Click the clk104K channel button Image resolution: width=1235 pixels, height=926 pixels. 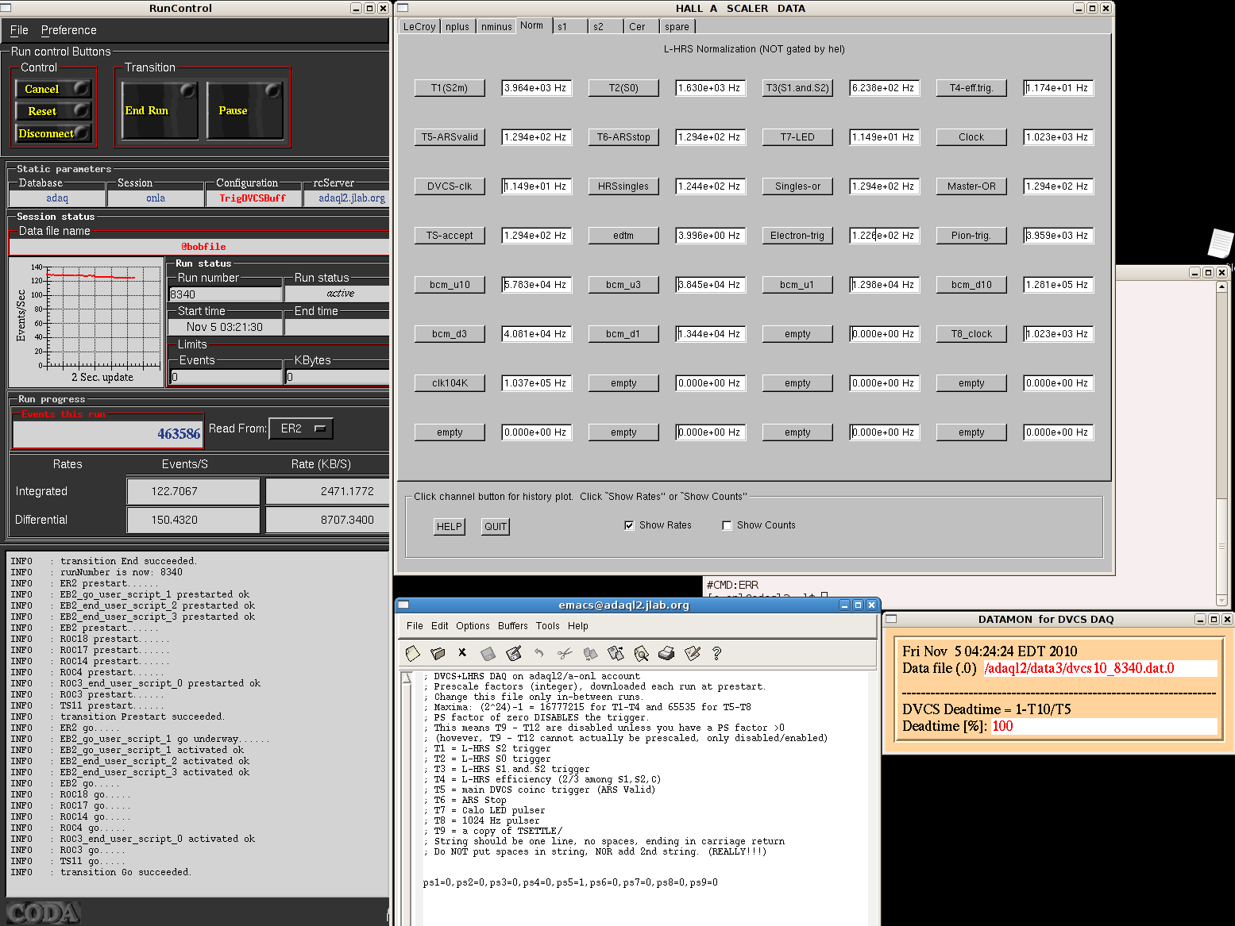pos(450,383)
